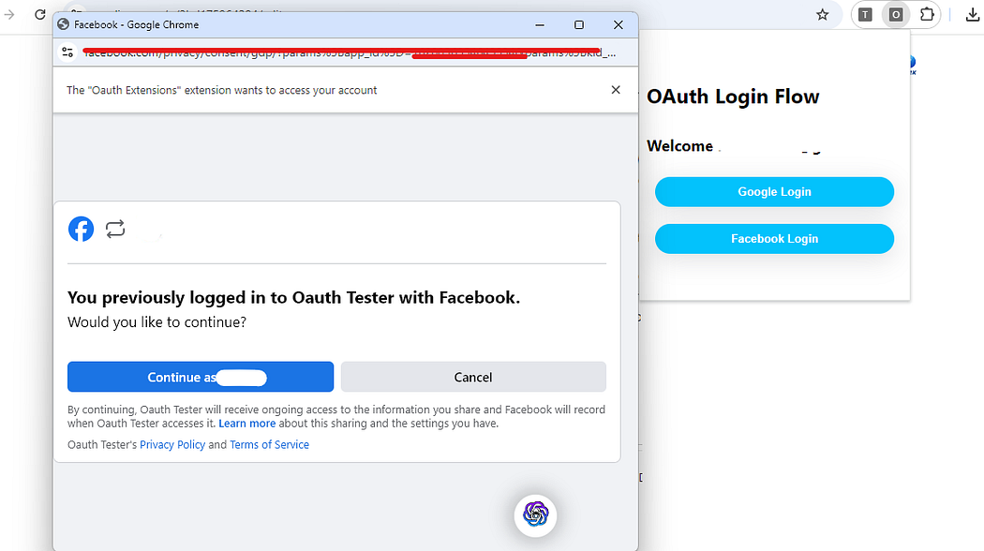
Task: Click the browser forward arrow
Action: coord(8,14)
